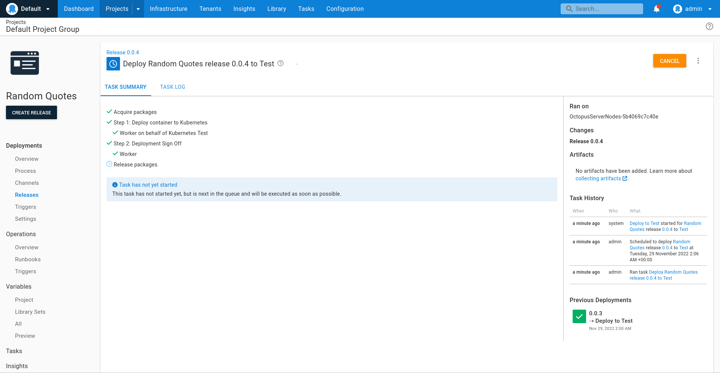Click 'Task has not yet started' heading
The height and width of the screenshot is (373, 720).
click(148, 185)
